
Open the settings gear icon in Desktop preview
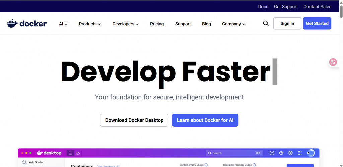coord(290,153)
